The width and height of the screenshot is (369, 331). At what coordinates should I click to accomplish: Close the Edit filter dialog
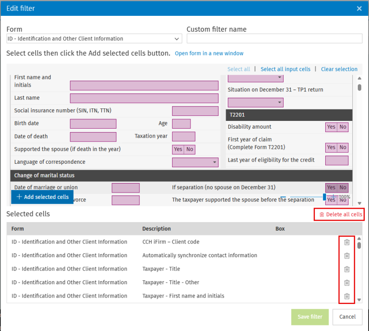coord(359,8)
